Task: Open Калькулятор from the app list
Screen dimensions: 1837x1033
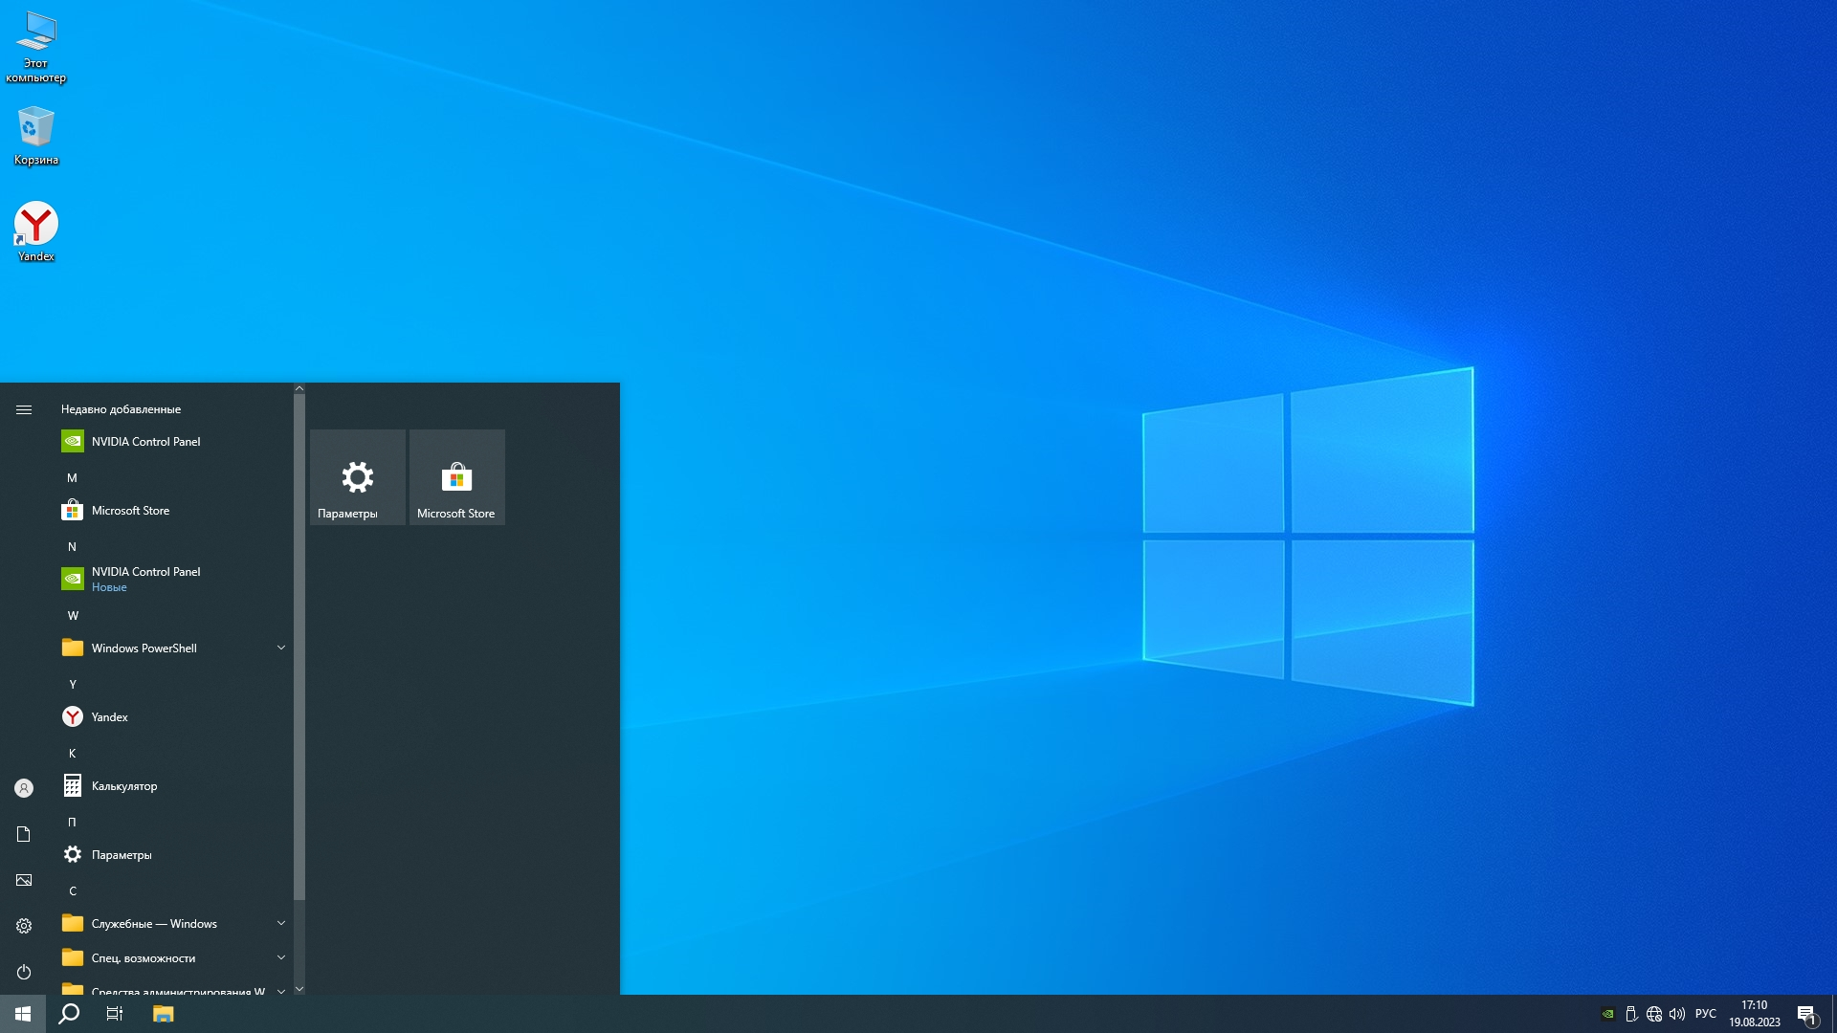Action: point(124,786)
